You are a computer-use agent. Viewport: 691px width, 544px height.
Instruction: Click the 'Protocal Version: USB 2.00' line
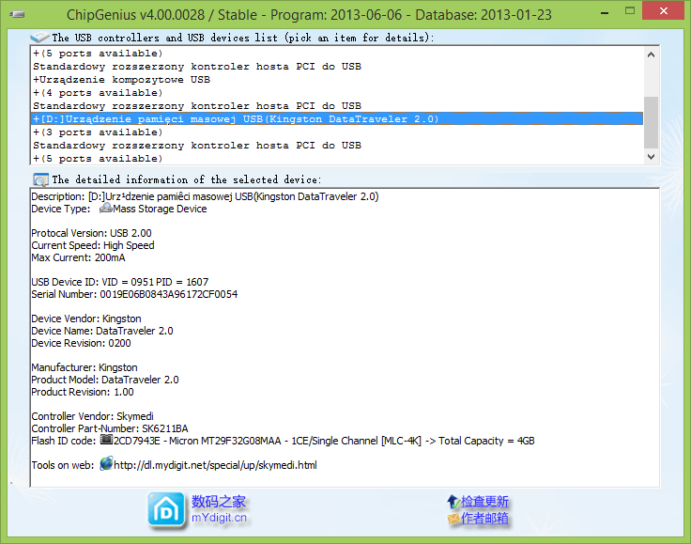tap(91, 233)
